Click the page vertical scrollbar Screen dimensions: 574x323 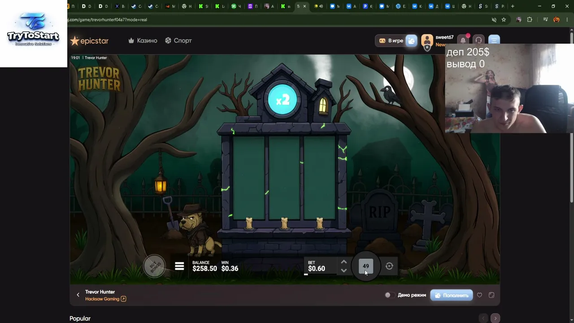571,117
